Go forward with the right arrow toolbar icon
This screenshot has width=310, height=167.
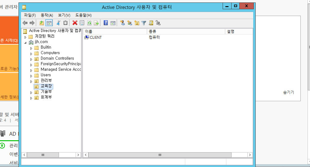(32, 23)
